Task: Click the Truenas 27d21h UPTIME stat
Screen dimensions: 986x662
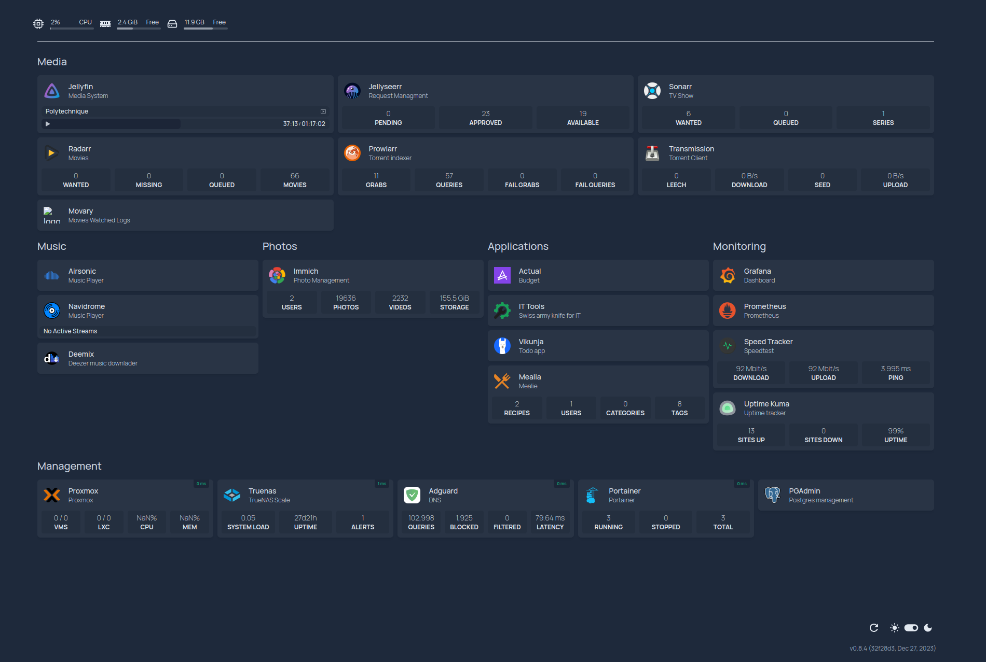Action: [306, 522]
